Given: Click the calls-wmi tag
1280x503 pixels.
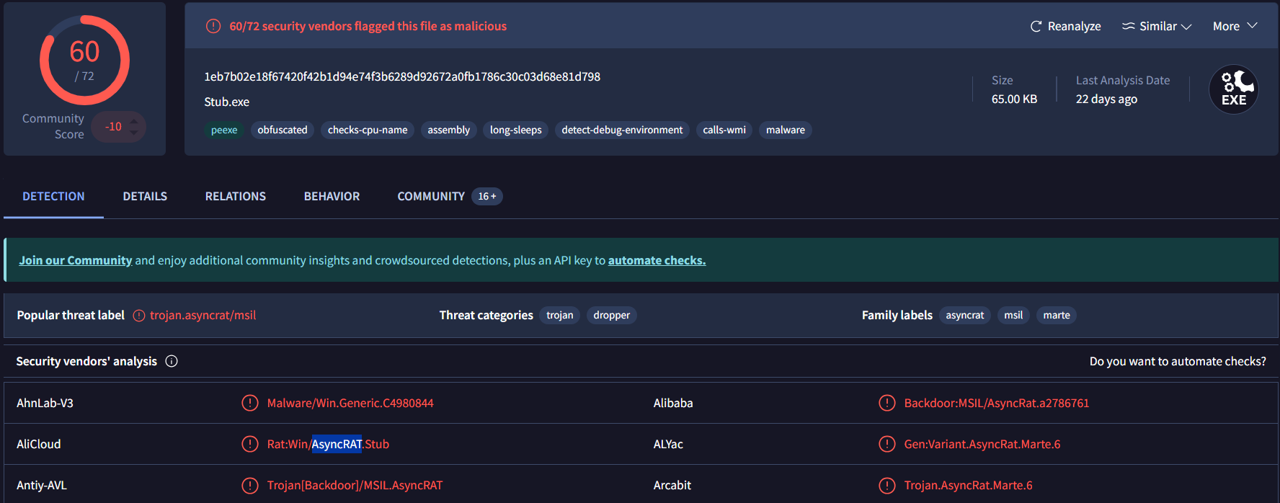Looking at the screenshot, I should pos(724,130).
